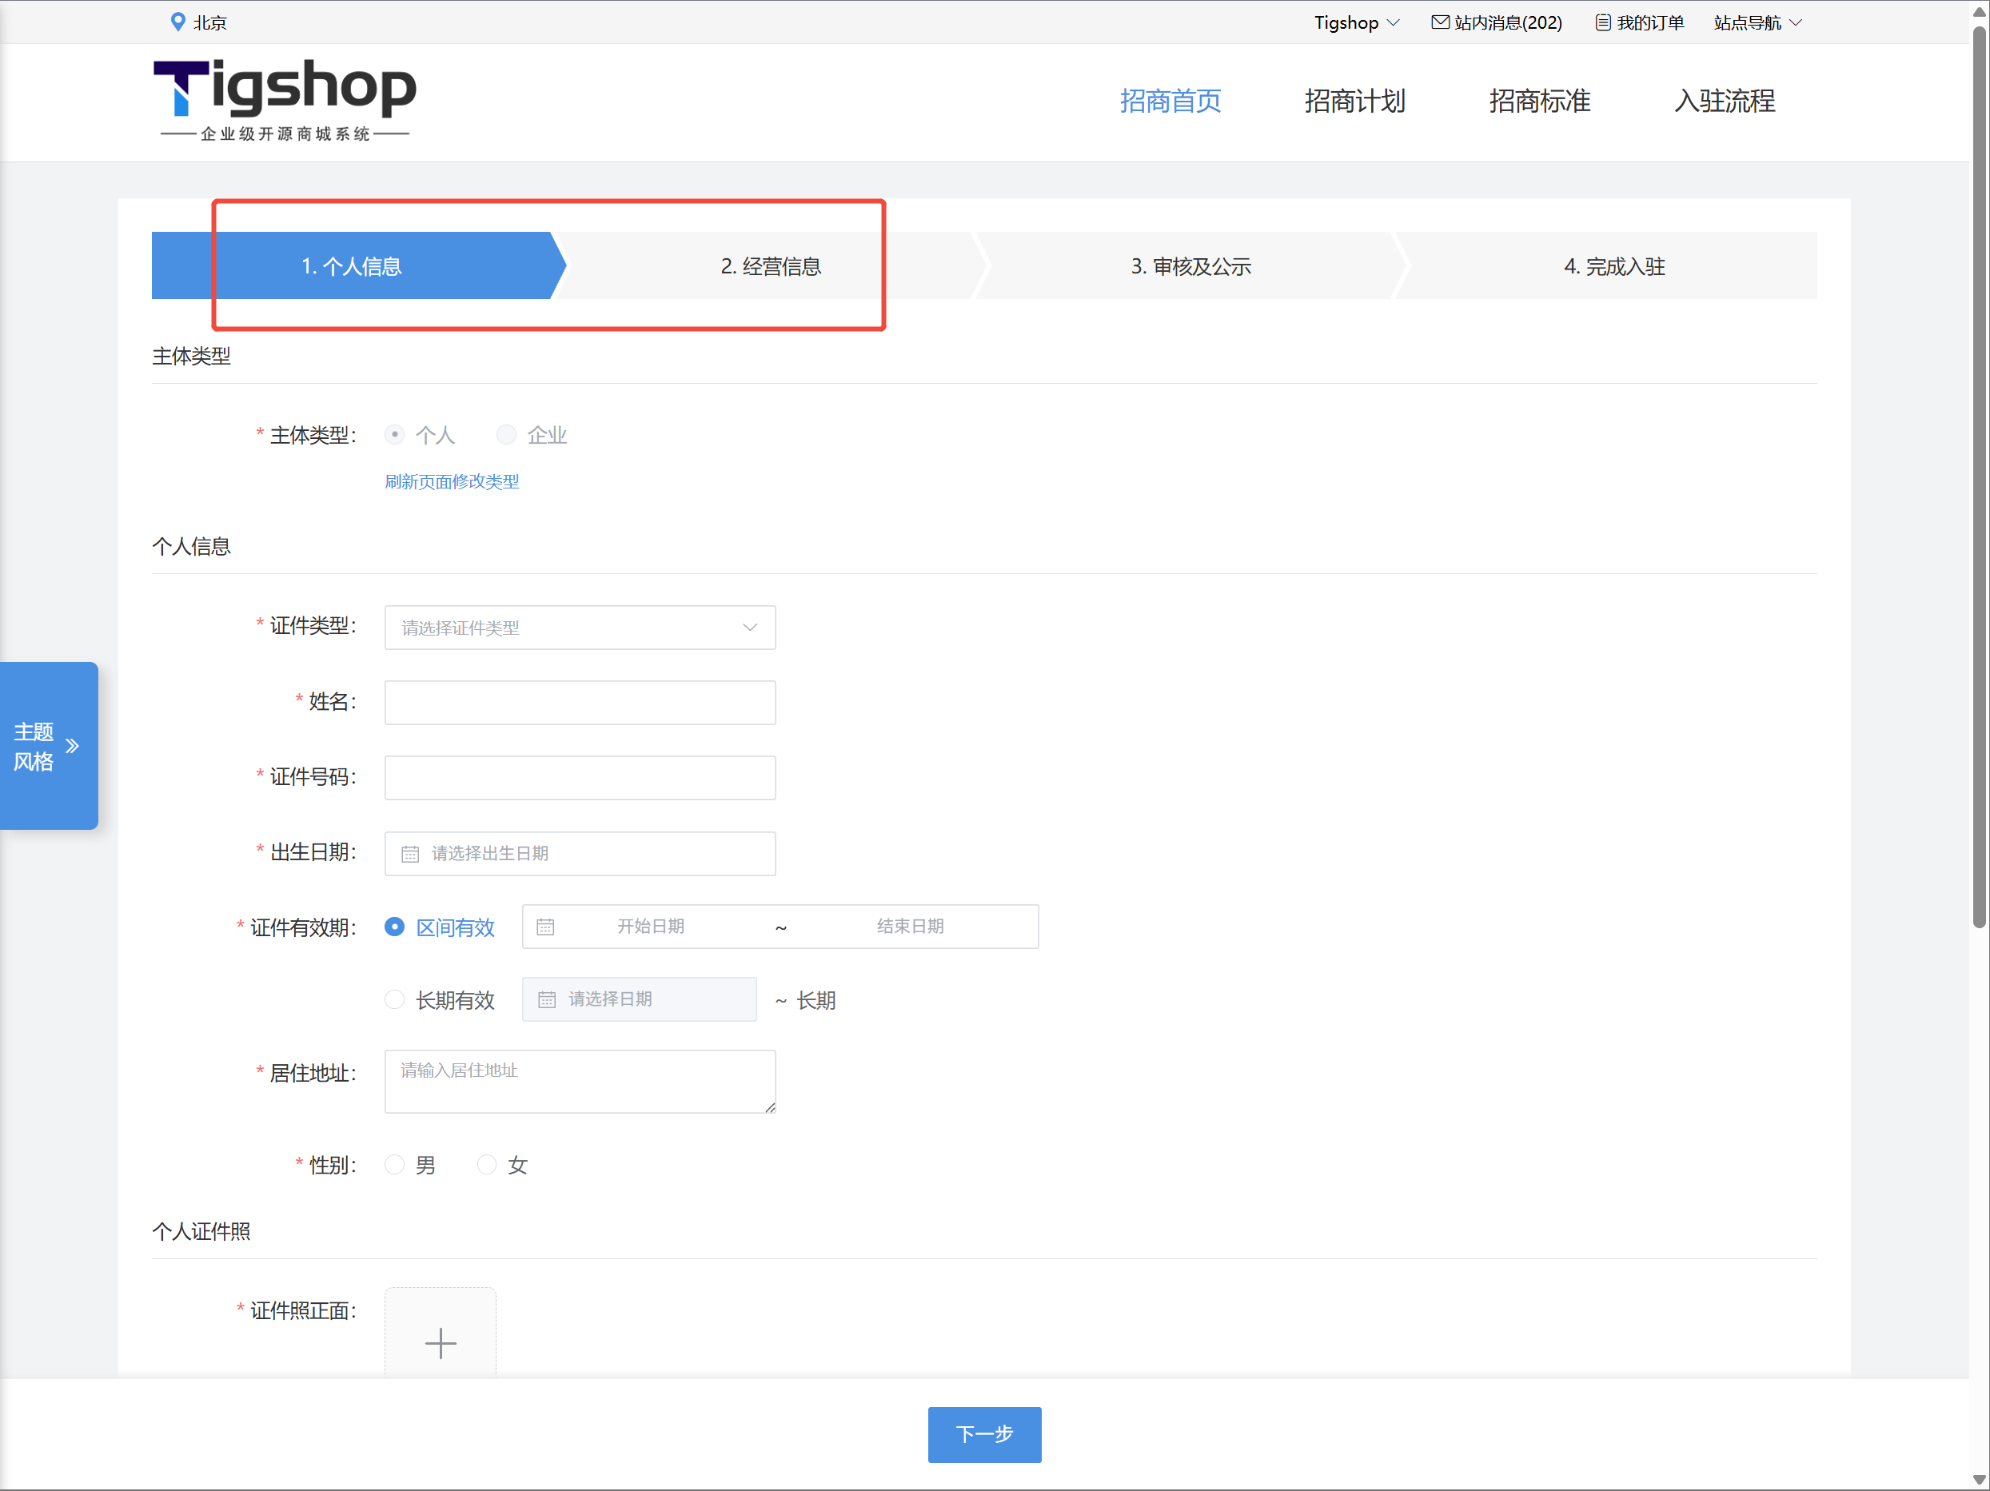Expand the Tigshop account dropdown
This screenshot has width=1990, height=1491.
[x=1356, y=22]
